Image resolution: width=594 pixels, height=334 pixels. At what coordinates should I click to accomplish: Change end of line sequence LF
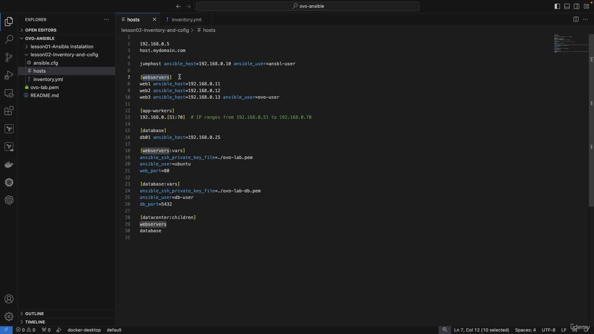564,330
